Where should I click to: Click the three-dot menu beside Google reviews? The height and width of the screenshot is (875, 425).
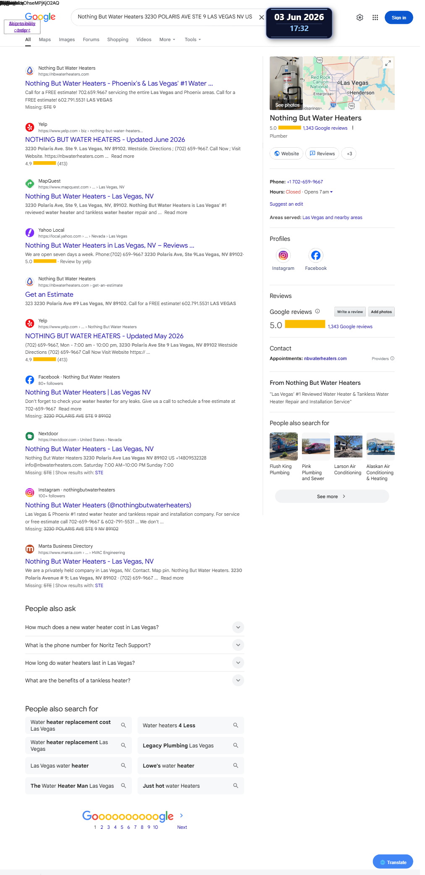tap(353, 128)
